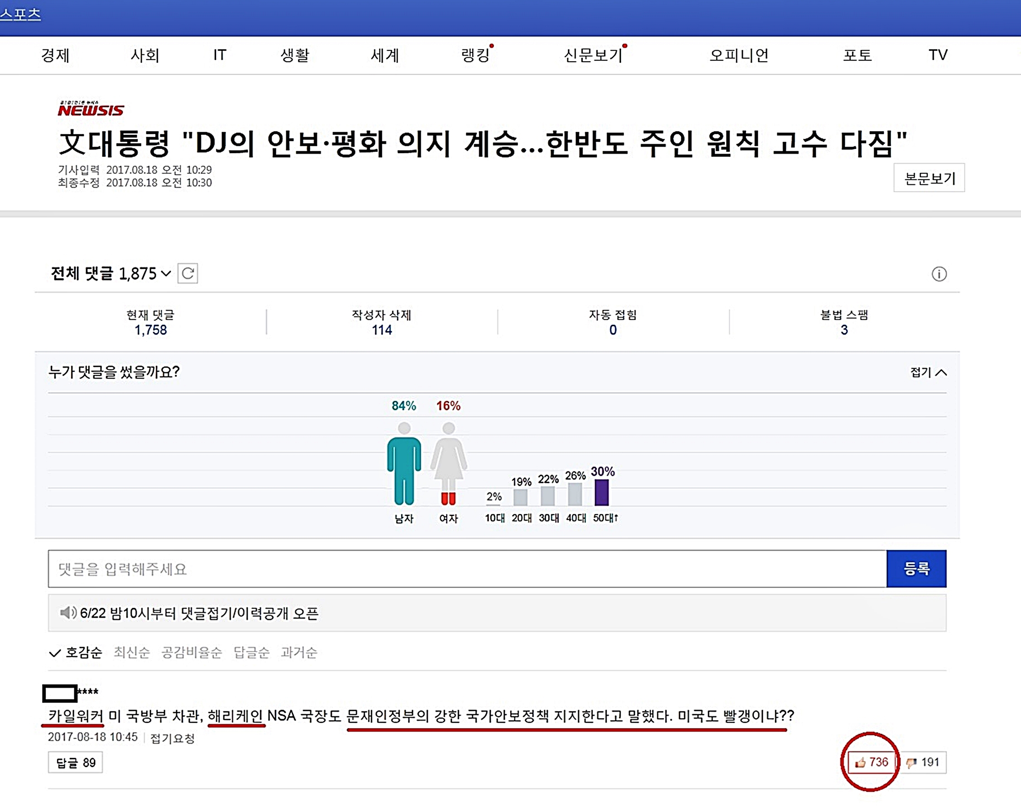Click the thumbs-down 191 dislike button

point(923,762)
